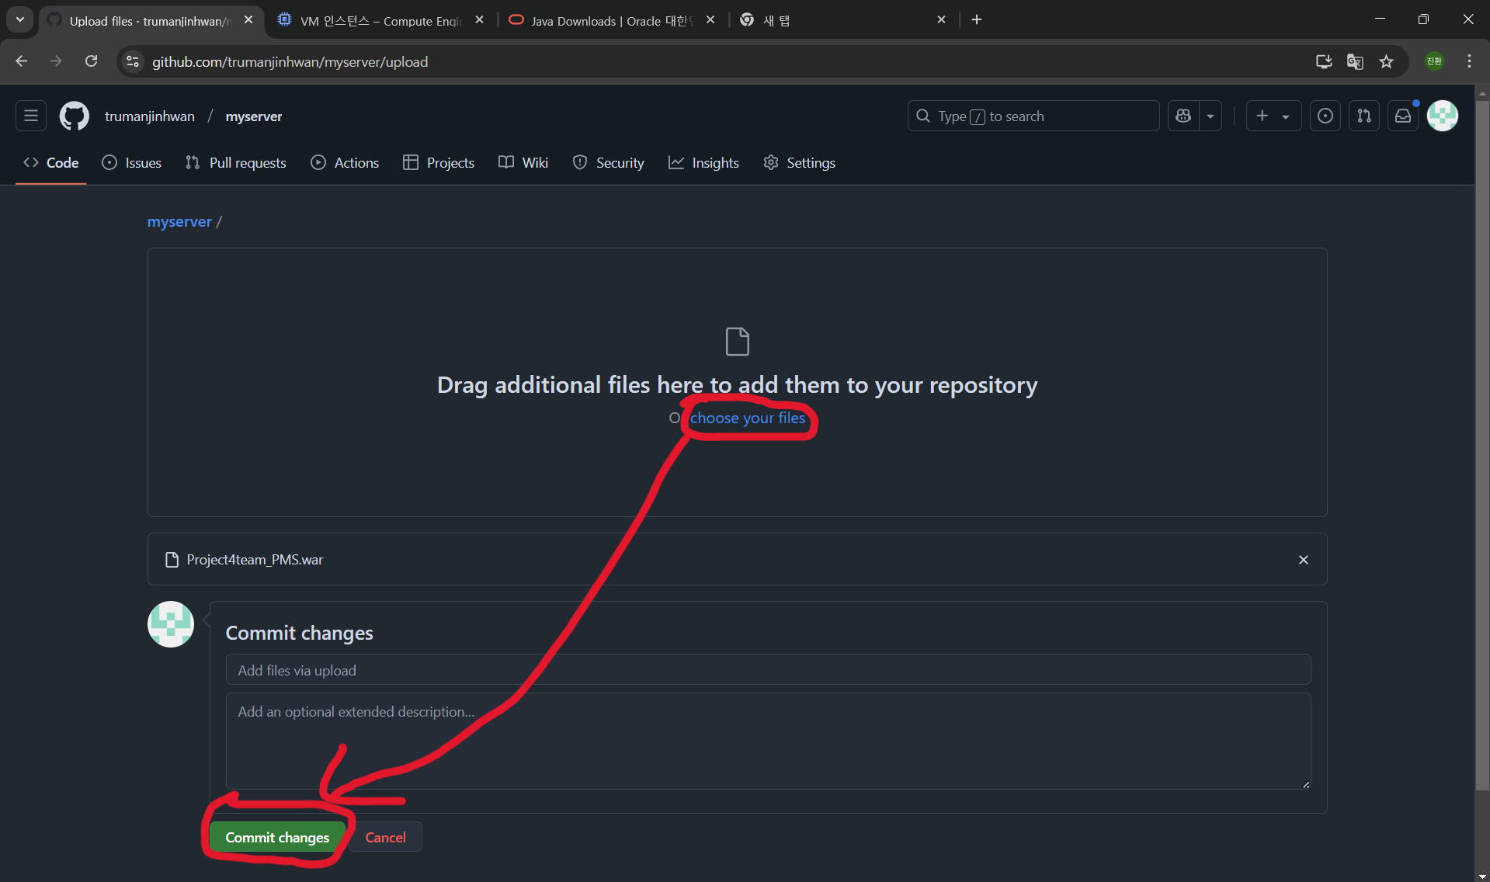
Task: Expand the Copilot dropdown arrow
Action: pyautogui.click(x=1210, y=116)
